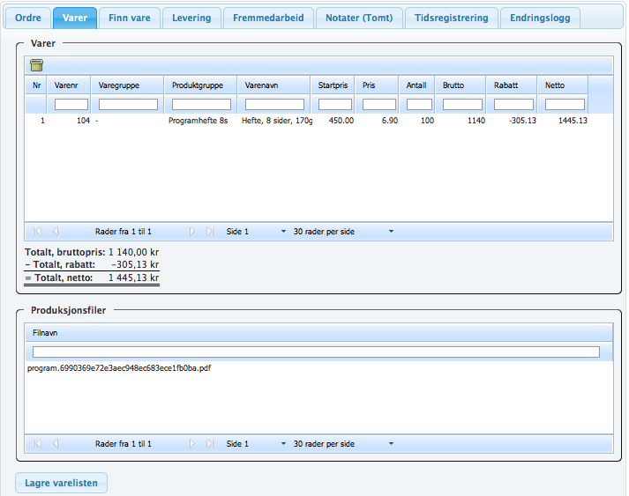
Task: Jump to last page in Produksjonsfiler grid
Action: [210, 444]
